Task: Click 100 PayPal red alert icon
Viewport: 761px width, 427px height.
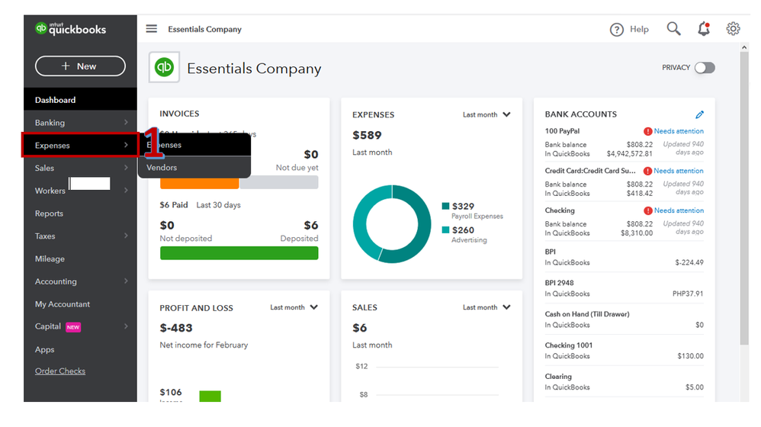Action: tap(647, 131)
